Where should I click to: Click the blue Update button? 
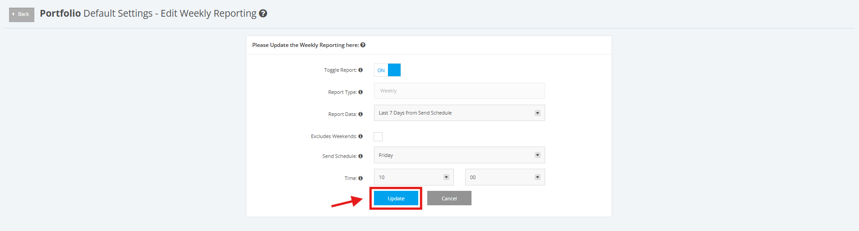(x=396, y=198)
